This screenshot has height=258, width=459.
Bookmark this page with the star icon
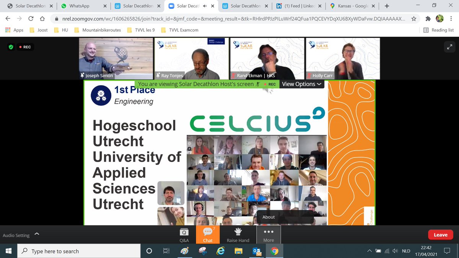[x=413, y=19]
